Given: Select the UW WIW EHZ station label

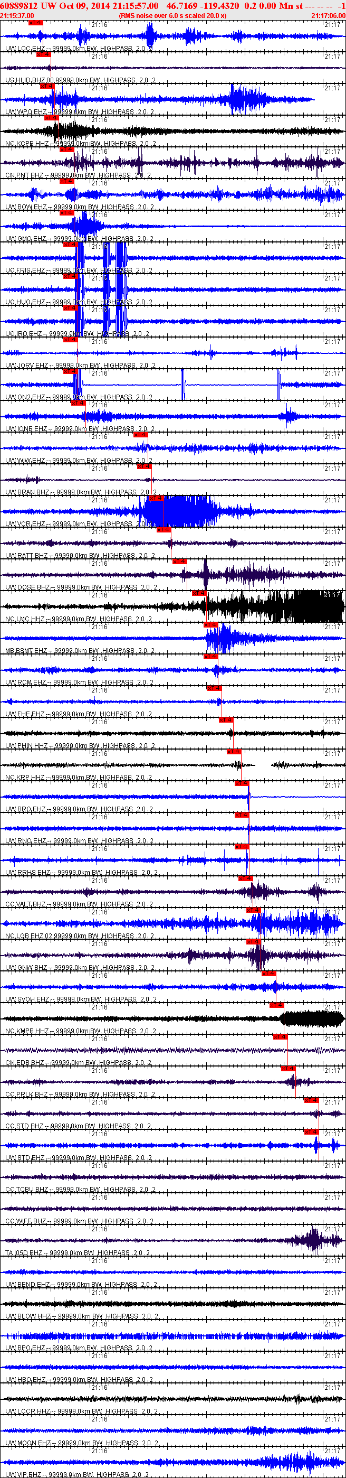Looking at the screenshot, I should pos(79,460).
